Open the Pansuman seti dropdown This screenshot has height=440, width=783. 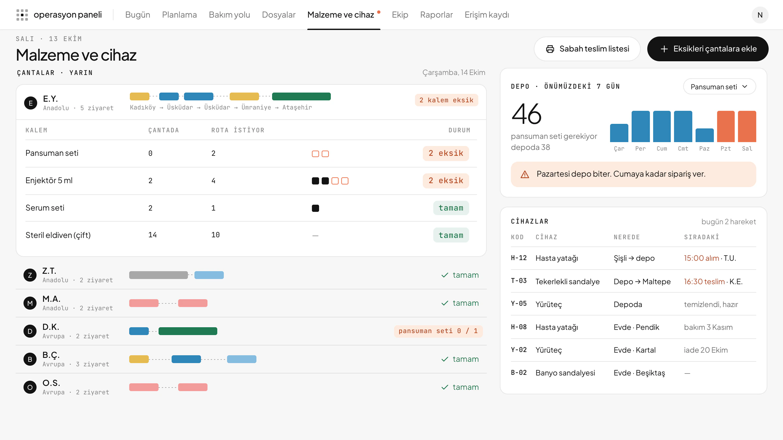click(719, 86)
